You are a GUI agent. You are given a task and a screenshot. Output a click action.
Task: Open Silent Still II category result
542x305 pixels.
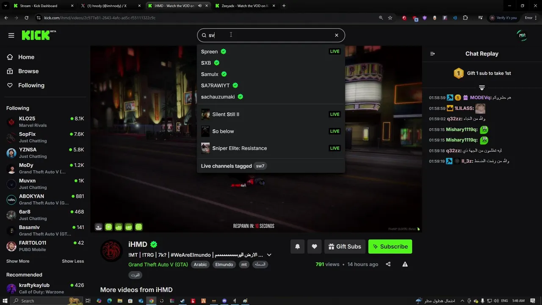coord(271,114)
